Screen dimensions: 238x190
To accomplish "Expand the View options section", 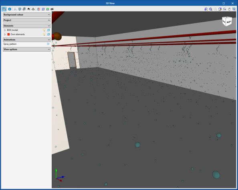I will [27, 49].
